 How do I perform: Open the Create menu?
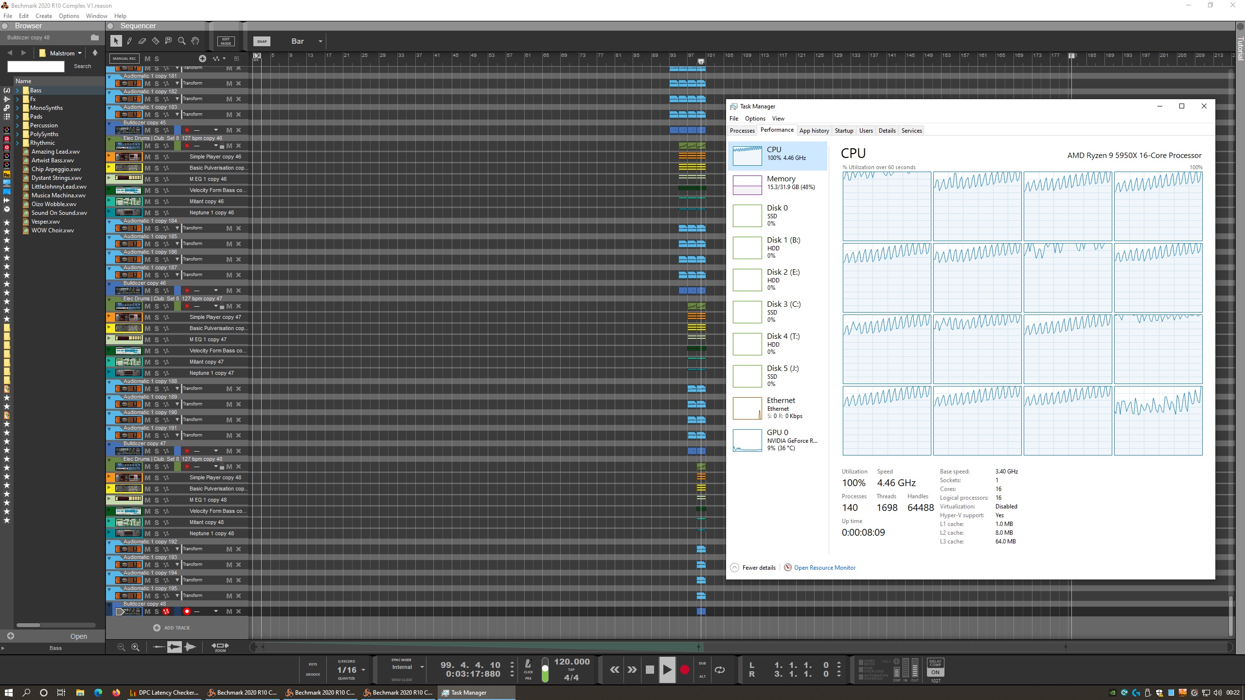pyautogui.click(x=44, y=16)
